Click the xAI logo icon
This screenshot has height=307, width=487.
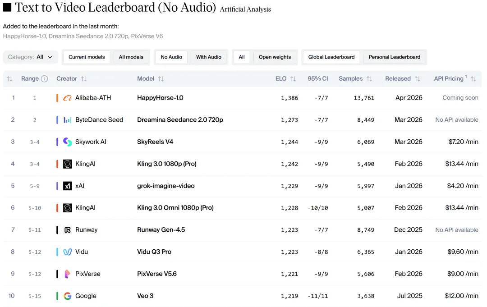pos(67,186)
